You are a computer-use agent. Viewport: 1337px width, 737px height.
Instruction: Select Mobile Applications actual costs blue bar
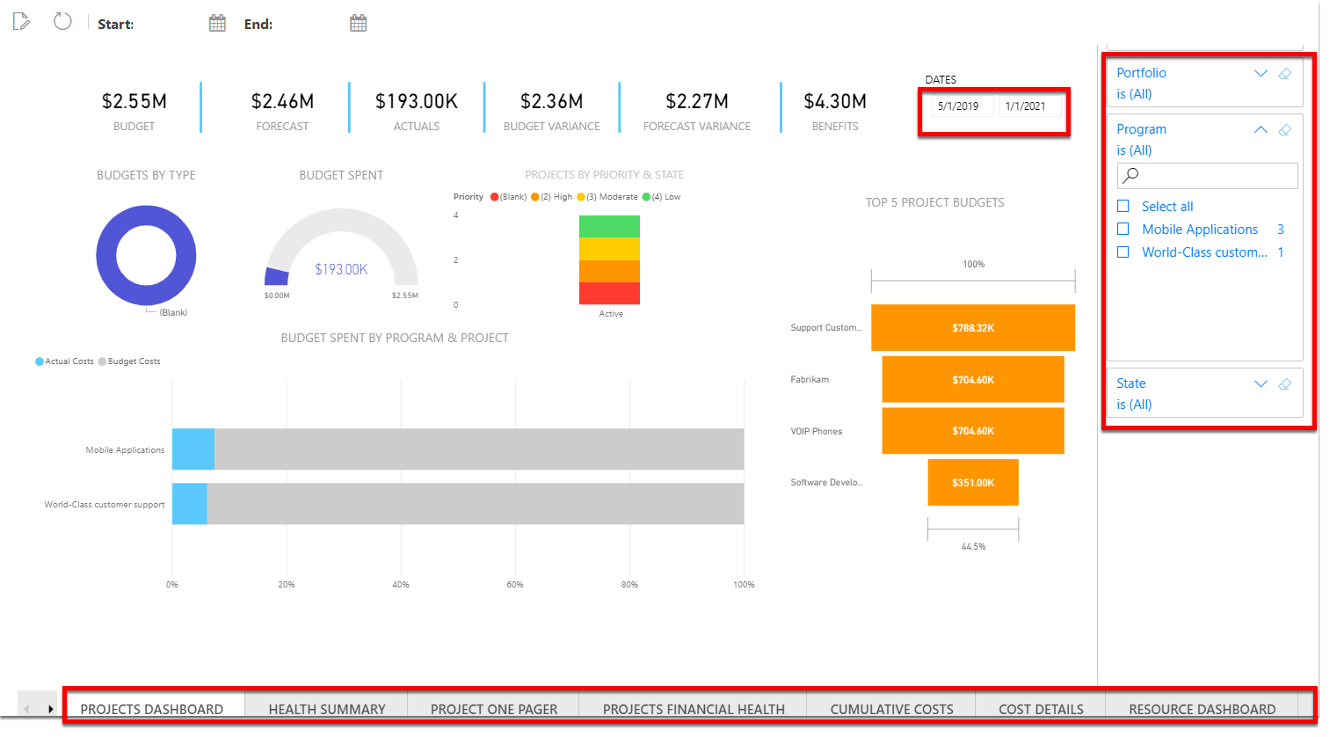click(x=193, y=449)
